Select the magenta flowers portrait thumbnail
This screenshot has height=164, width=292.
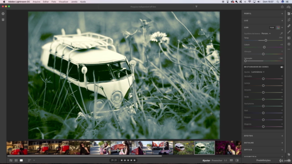coord(225,148)
